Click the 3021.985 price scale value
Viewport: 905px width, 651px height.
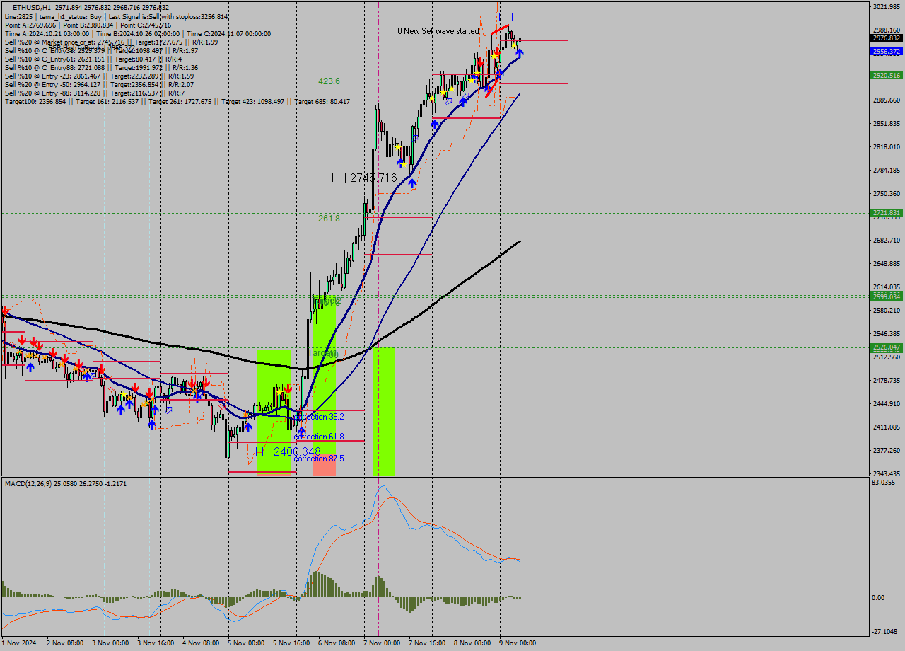887,7
